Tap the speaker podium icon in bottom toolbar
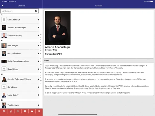This screenshot has height=116, width=155. coord(32,111)
